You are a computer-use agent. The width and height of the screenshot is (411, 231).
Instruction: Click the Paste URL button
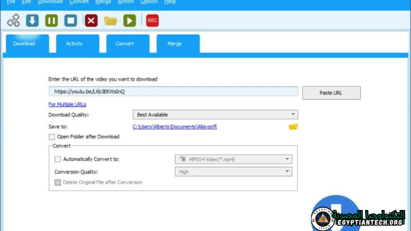tap(331, 93)
